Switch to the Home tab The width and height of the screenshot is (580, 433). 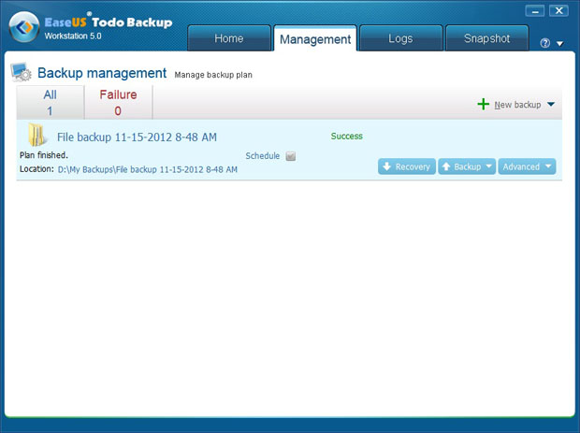[x=229, y=38]
